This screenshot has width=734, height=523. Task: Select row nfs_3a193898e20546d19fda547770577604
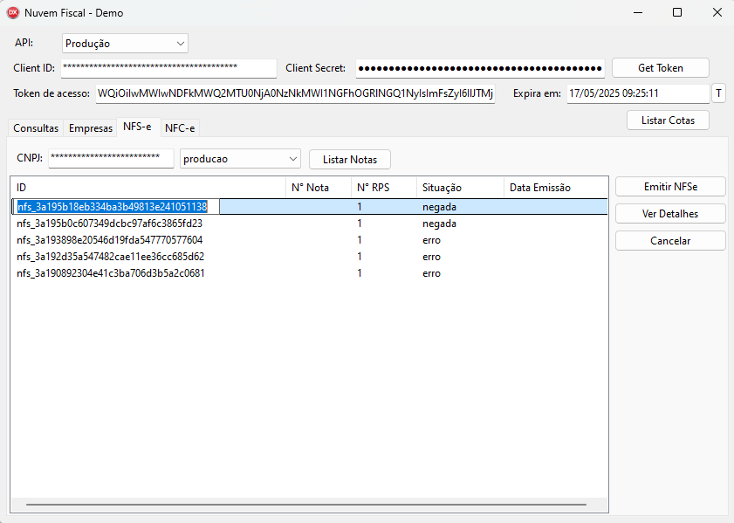tap(310, 240)
